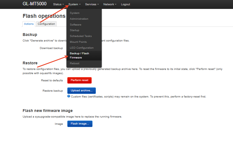
Task: Click the Backup section heading
Action: 30,35
